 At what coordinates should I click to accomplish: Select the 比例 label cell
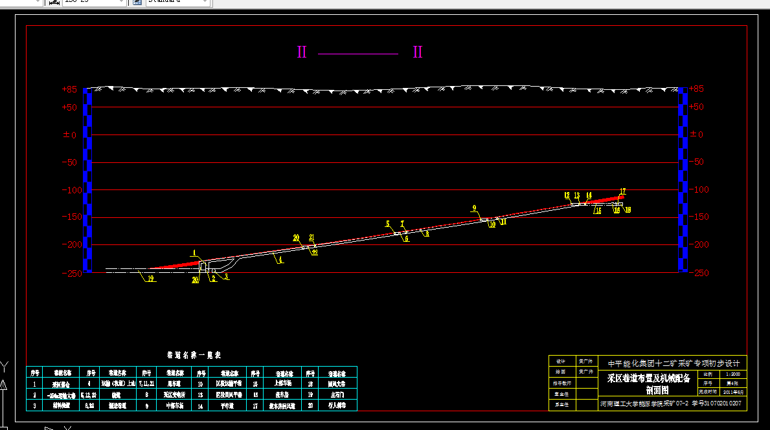[708, 374]
